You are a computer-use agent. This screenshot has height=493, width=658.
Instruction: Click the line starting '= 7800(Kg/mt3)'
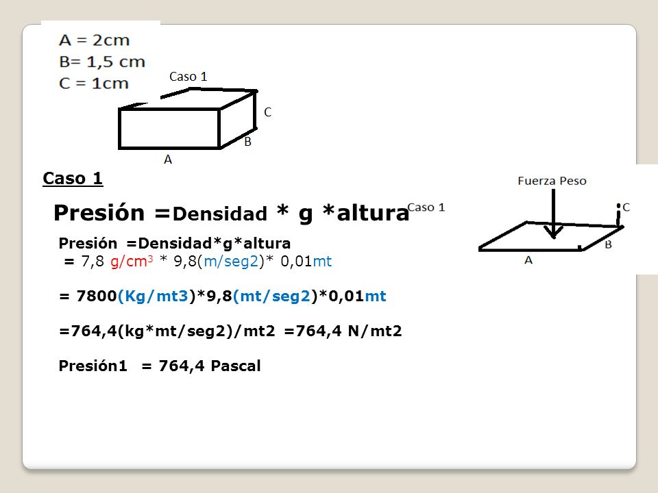tap(222, 296)
